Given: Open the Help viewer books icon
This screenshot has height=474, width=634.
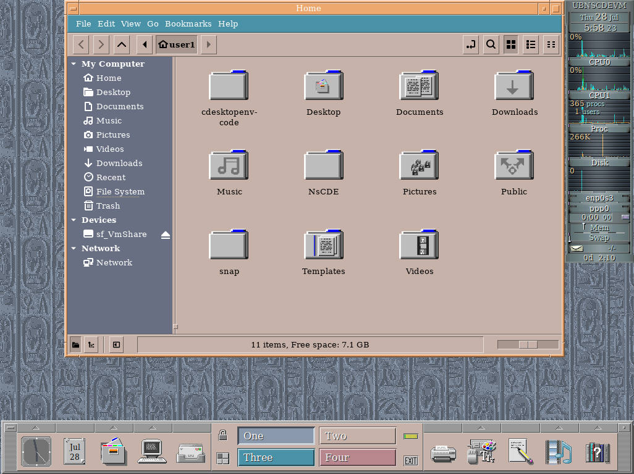Looking at the screenshot, I should click(x=597, y=452).
